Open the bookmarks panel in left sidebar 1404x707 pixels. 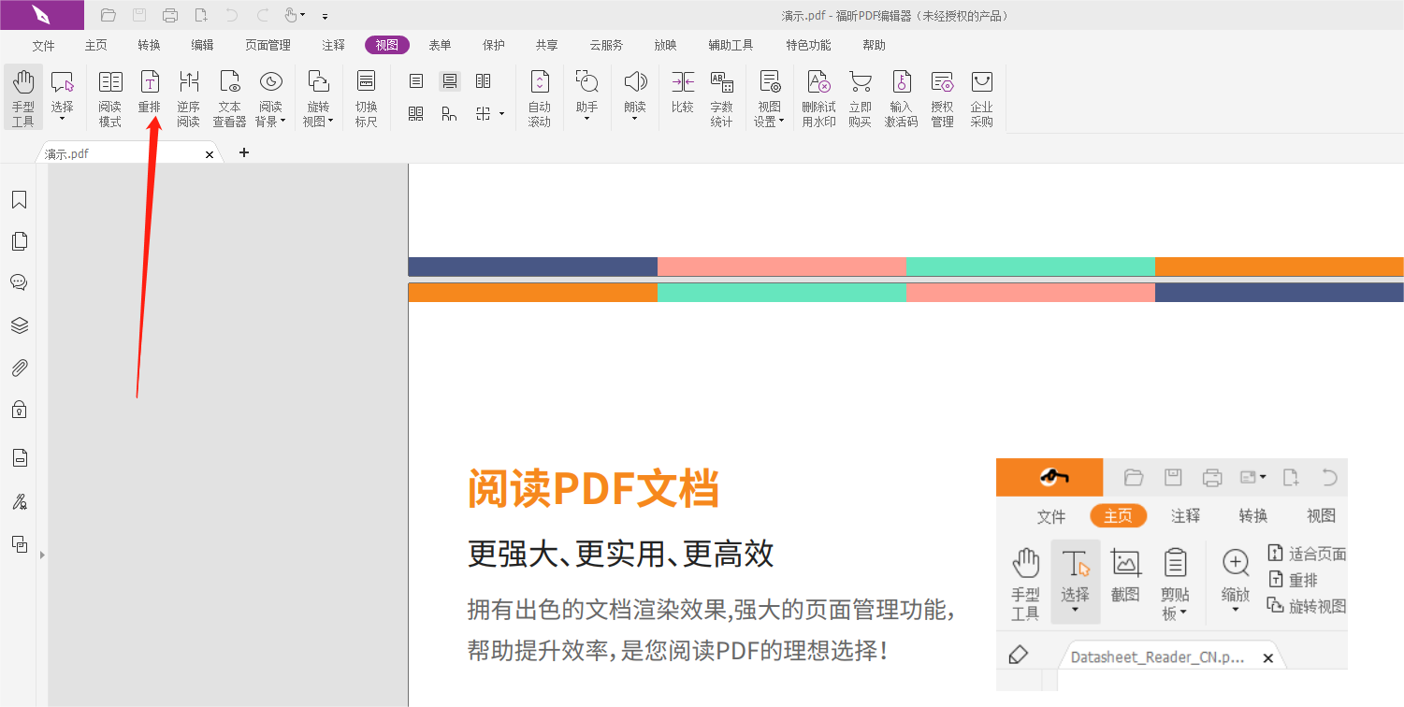19,199
